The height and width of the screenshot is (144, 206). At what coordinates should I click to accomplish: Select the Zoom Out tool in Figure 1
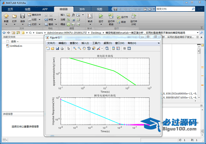click(x=79, y=48)
